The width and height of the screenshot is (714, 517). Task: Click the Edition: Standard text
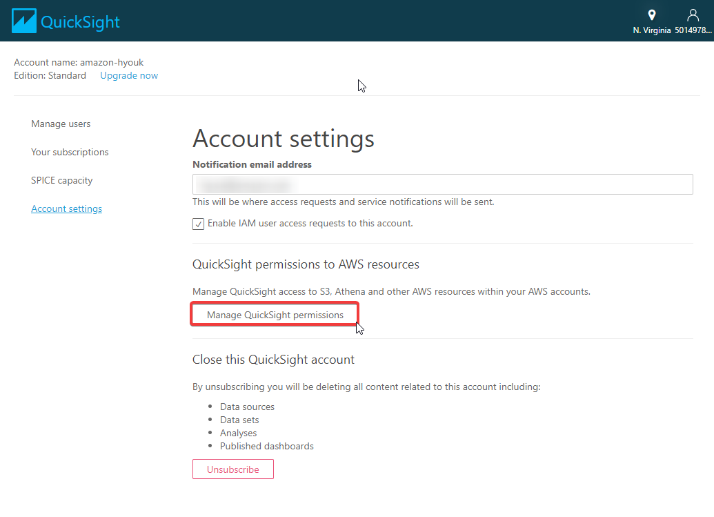pos(50,76)
